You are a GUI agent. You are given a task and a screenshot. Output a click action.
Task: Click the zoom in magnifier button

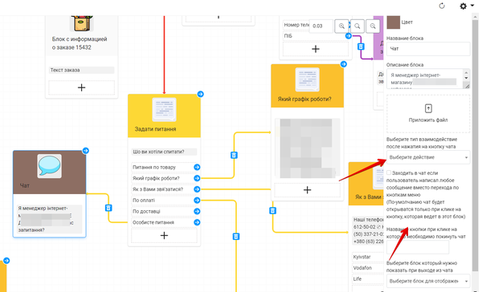tap(341, 26)
